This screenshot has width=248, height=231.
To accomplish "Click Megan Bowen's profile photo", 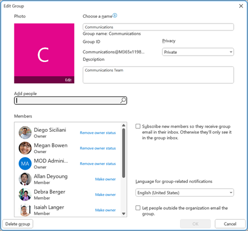I will pos(25,148).
